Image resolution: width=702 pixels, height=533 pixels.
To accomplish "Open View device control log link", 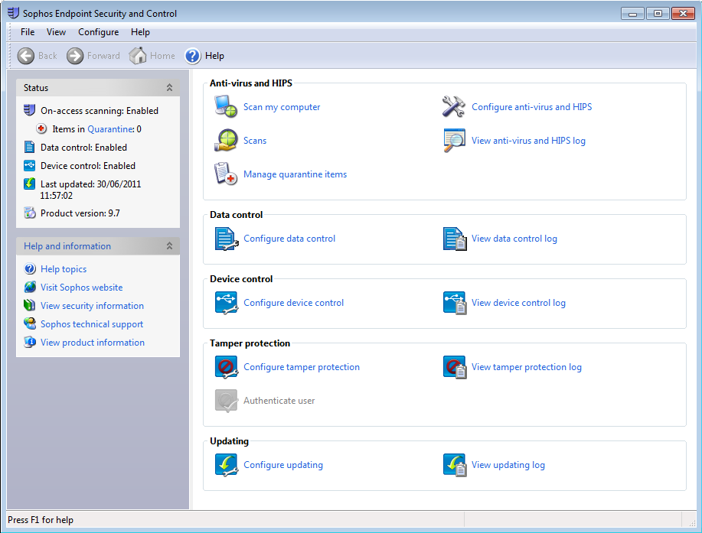I will click(518, 303).
